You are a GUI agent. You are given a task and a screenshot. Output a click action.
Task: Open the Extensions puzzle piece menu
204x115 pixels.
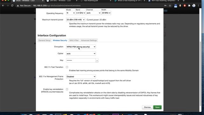coord(189,6)
